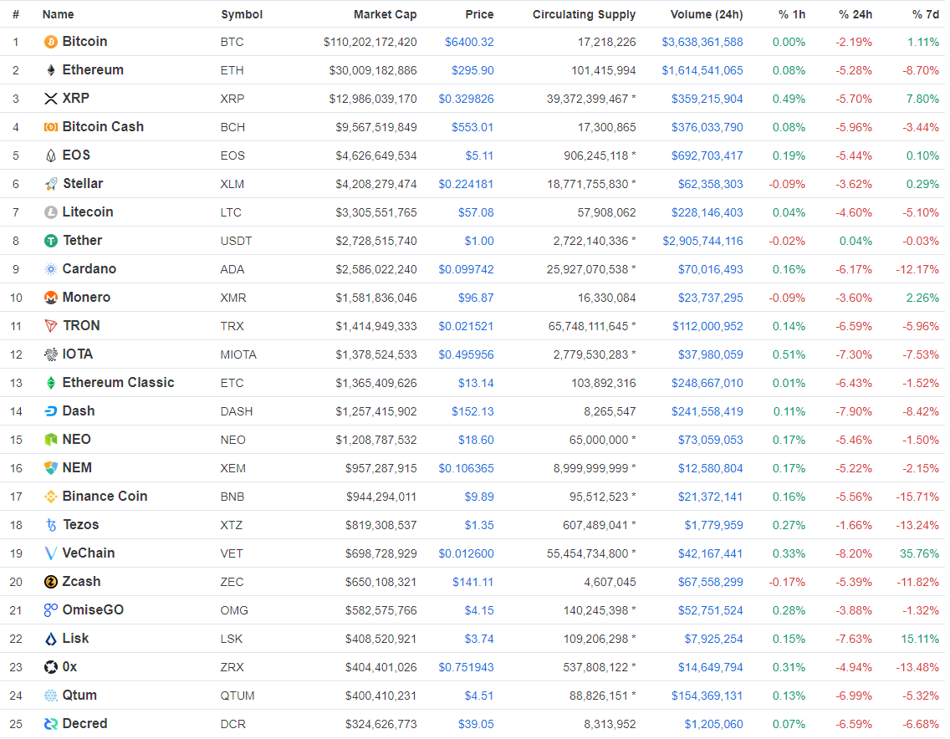Click the Lisk logo icon
Image resolution: width=950 pixels, height=739 pixels.
pyautogui.click(x=51, y=639)
